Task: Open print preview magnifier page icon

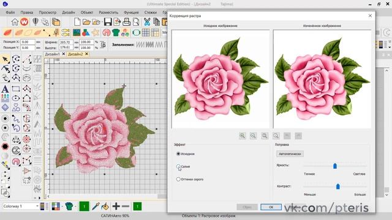Action: point(136,22)
